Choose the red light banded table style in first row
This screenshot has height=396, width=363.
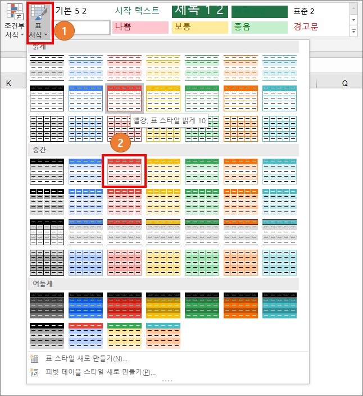click(124, 68)
